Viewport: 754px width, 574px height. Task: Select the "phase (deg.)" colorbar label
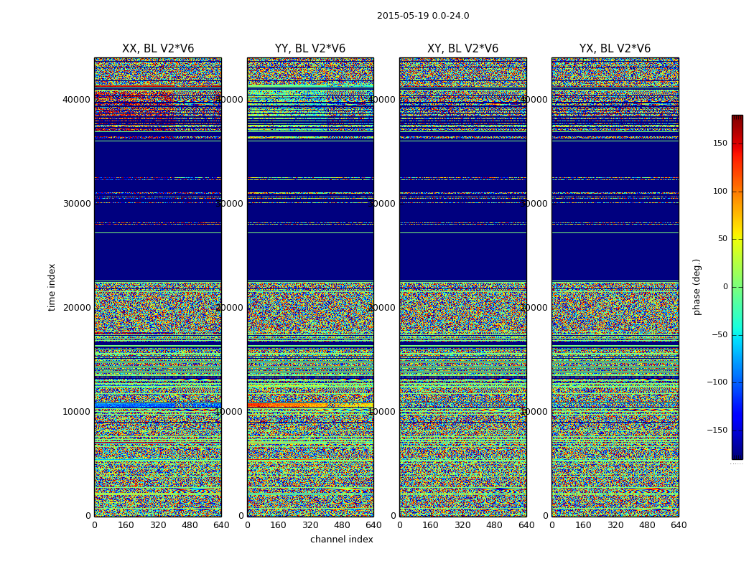click(697, 286)
